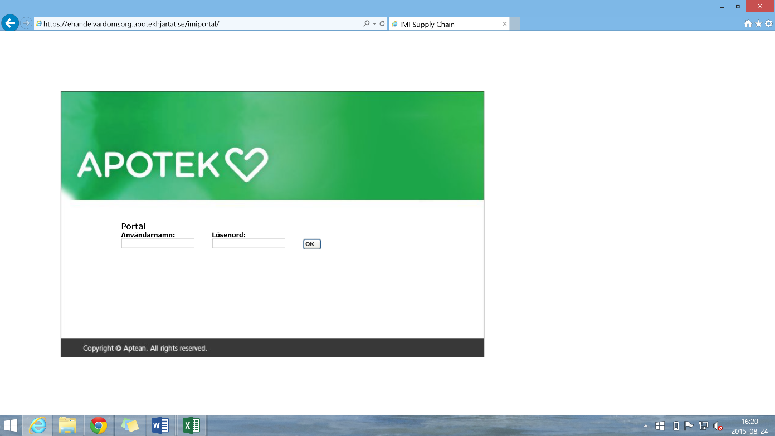Click the network connection tray icon
The width and height of the screenshot is (775, 436).
point(703,426)
